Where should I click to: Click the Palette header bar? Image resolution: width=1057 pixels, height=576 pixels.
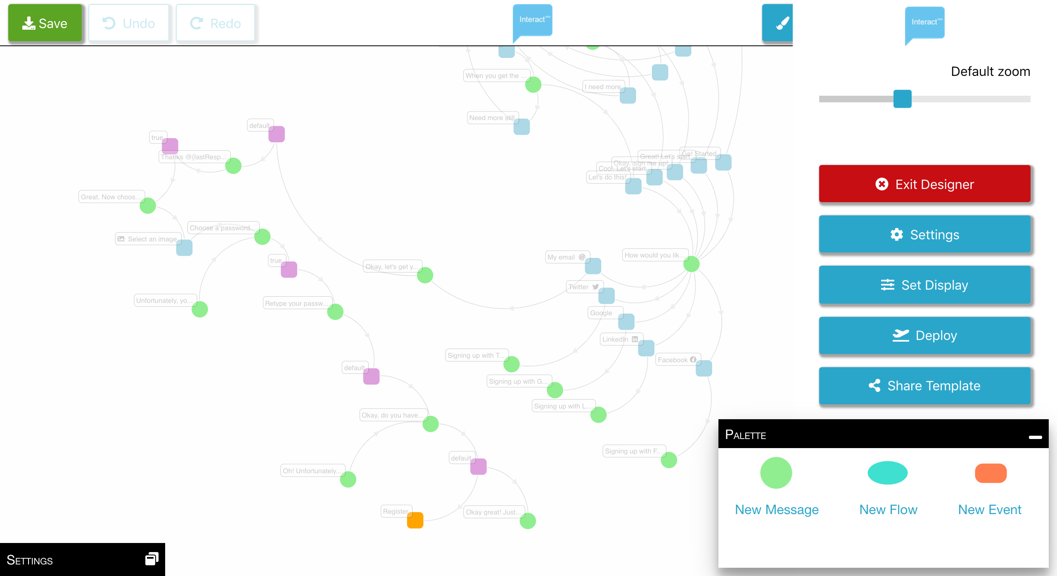coord(867,434)
